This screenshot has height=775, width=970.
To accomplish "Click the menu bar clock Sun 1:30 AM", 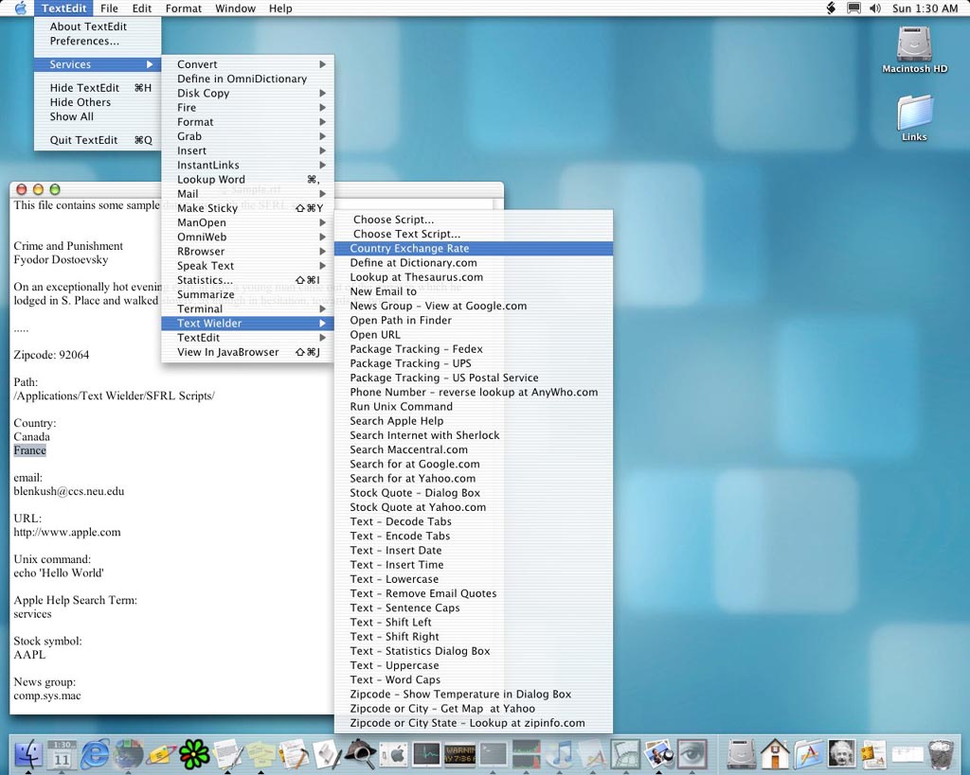I will (925, 8).
